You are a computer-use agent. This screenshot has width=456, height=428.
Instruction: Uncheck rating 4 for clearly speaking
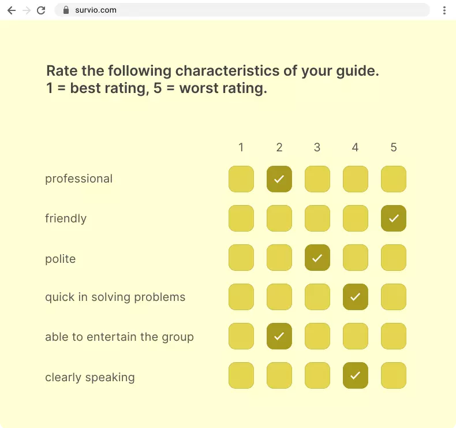pos(356,375)
